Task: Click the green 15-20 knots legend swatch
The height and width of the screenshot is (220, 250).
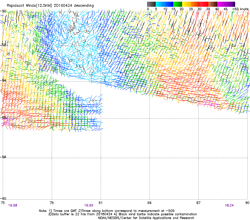Action: click(178, 4)
